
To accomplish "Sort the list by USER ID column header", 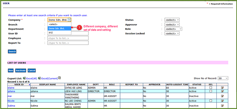I will tap(19, 85).
